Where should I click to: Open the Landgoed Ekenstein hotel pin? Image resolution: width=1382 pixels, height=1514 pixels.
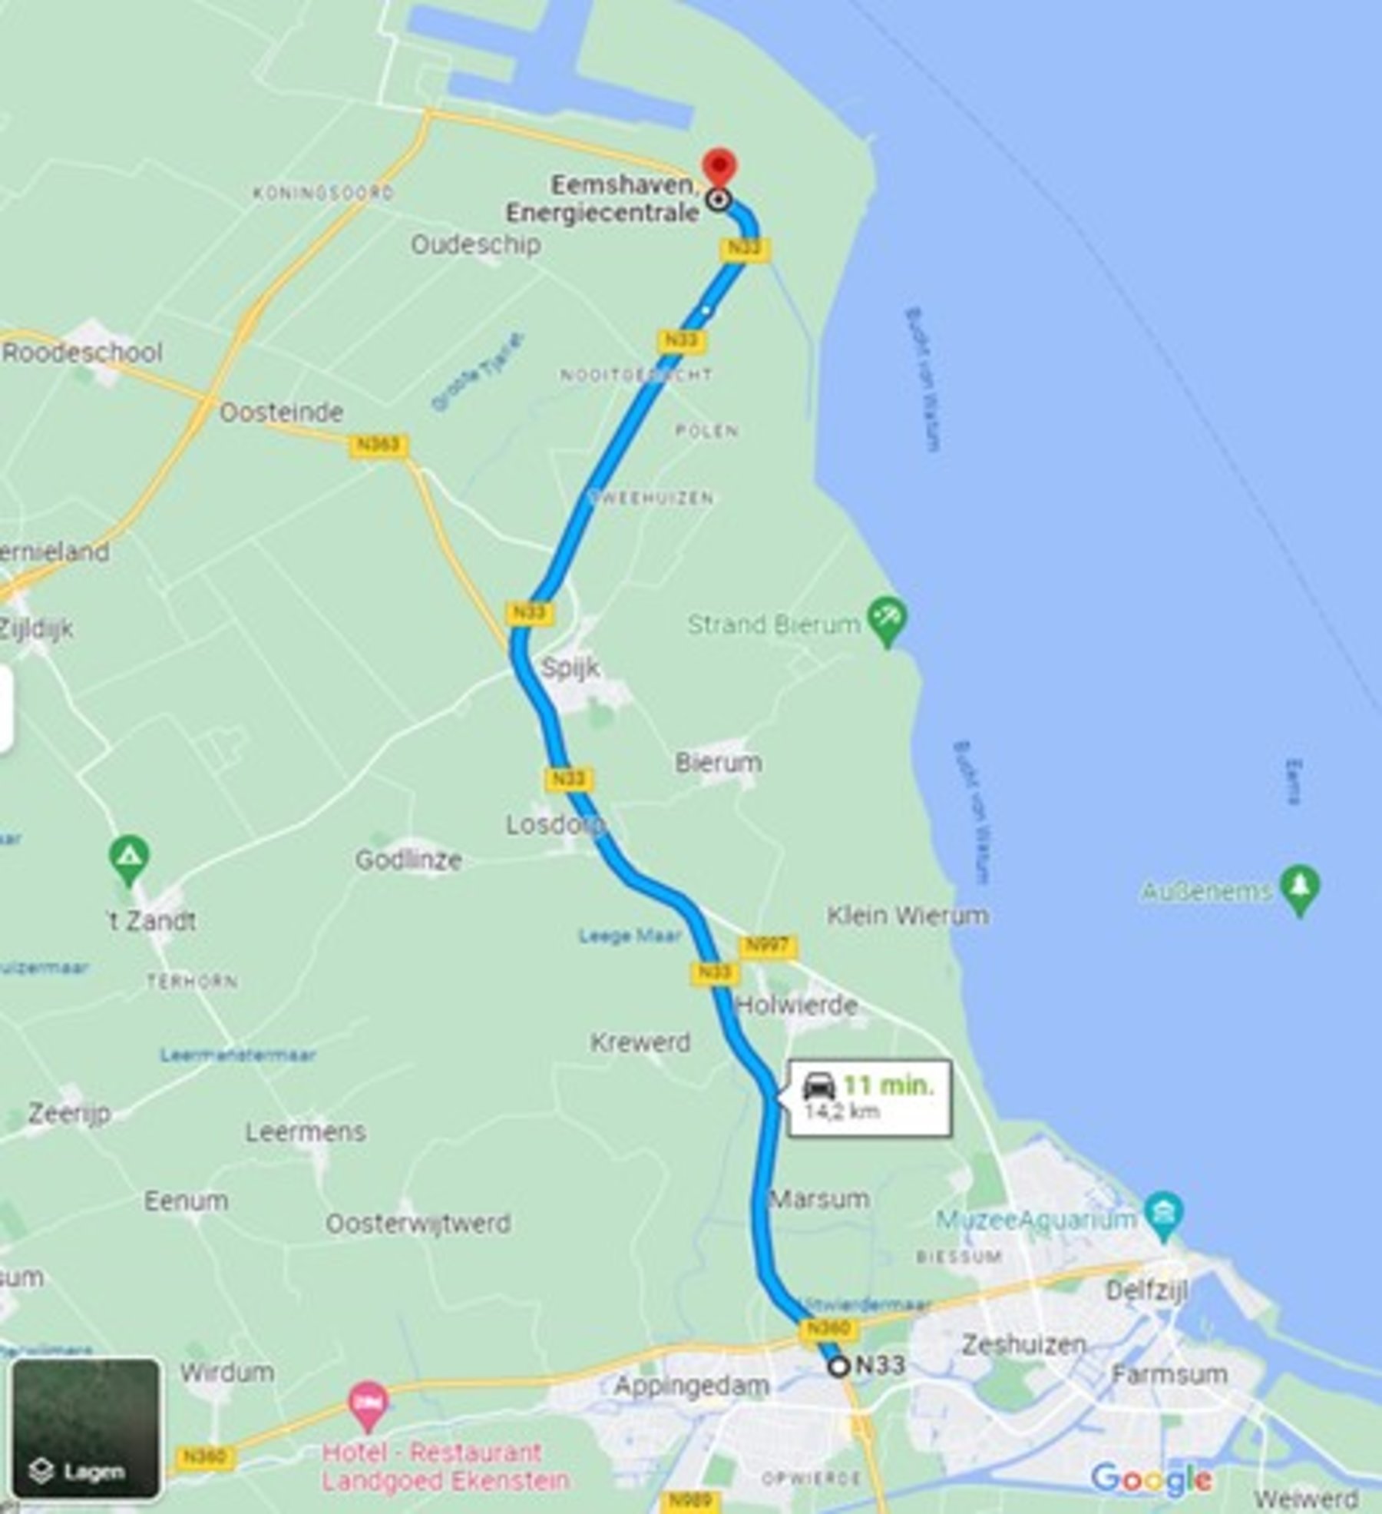(369, 1406)
